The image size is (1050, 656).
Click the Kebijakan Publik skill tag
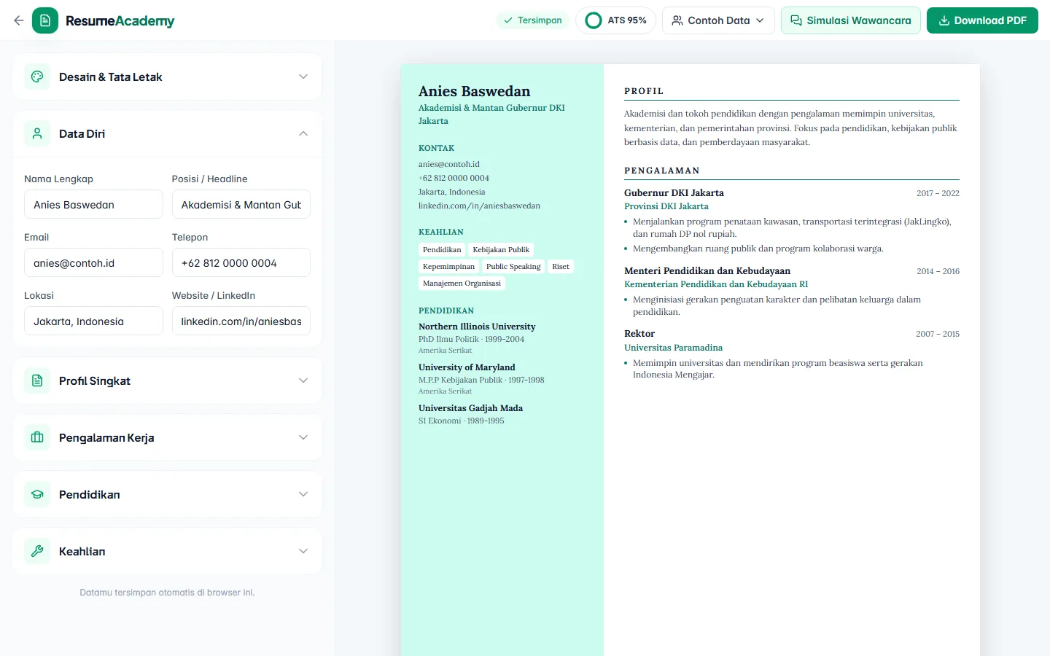tap(501, 249)
